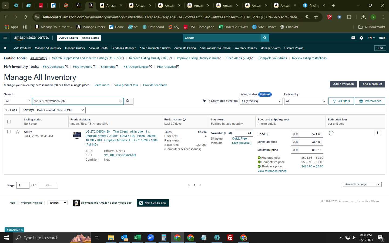Bookmark this page with the star icon
This screenshot has width=389, height=243.
point(316,17)
